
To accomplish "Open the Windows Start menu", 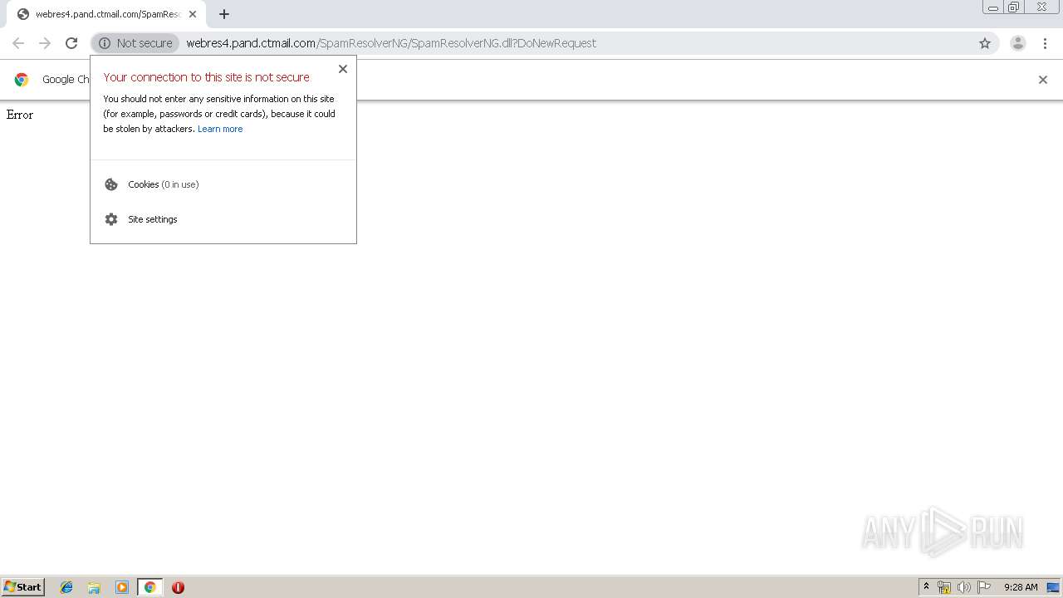I will coord(22,586).
